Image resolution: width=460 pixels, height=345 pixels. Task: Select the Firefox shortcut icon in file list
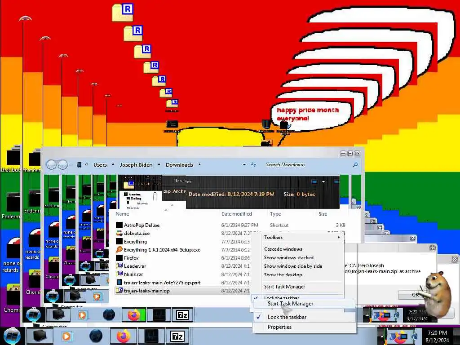[x=119, y=258]
